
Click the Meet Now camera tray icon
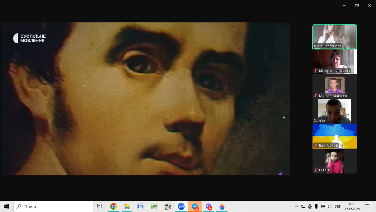310,206
